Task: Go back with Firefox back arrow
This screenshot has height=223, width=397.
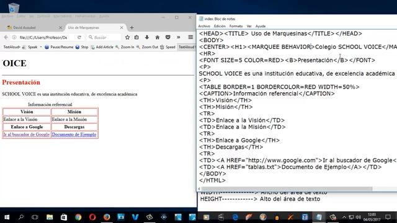Action: tap(6, 37)
